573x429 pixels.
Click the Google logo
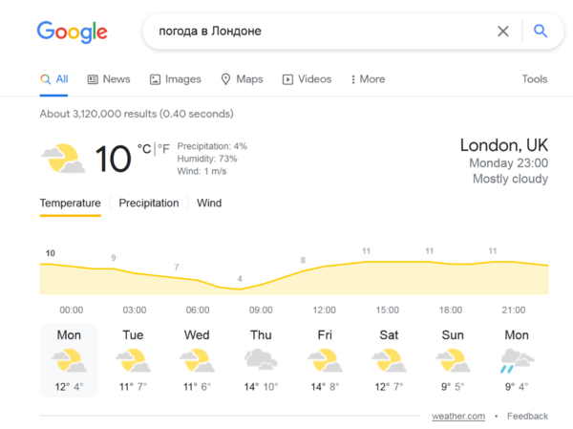point(72,32)
